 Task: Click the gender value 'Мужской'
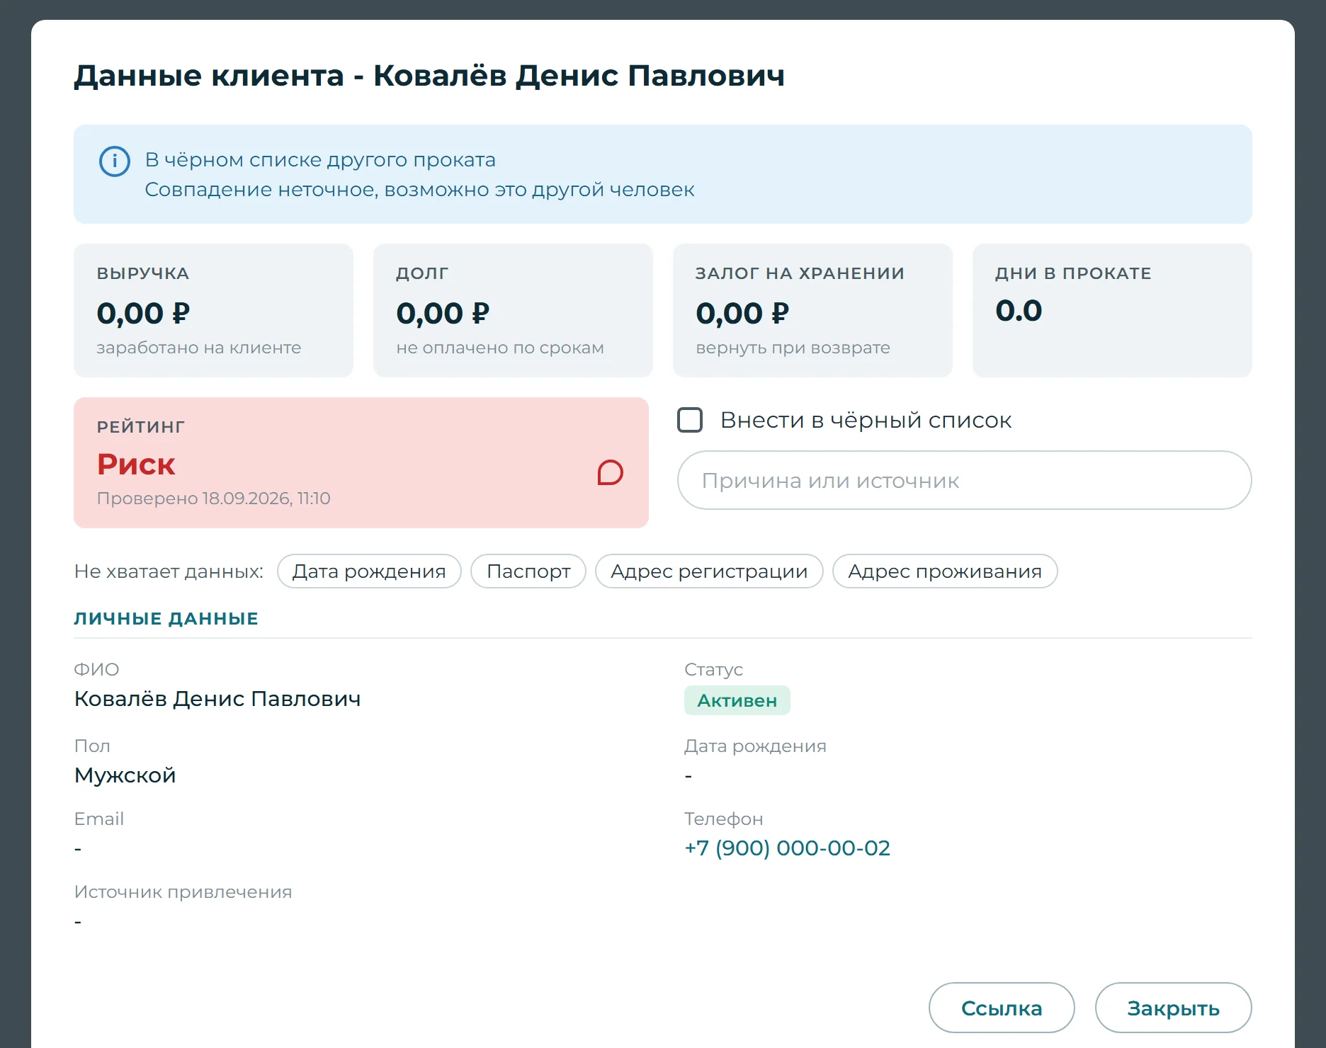pyautogui.click(x=125, y=775)
